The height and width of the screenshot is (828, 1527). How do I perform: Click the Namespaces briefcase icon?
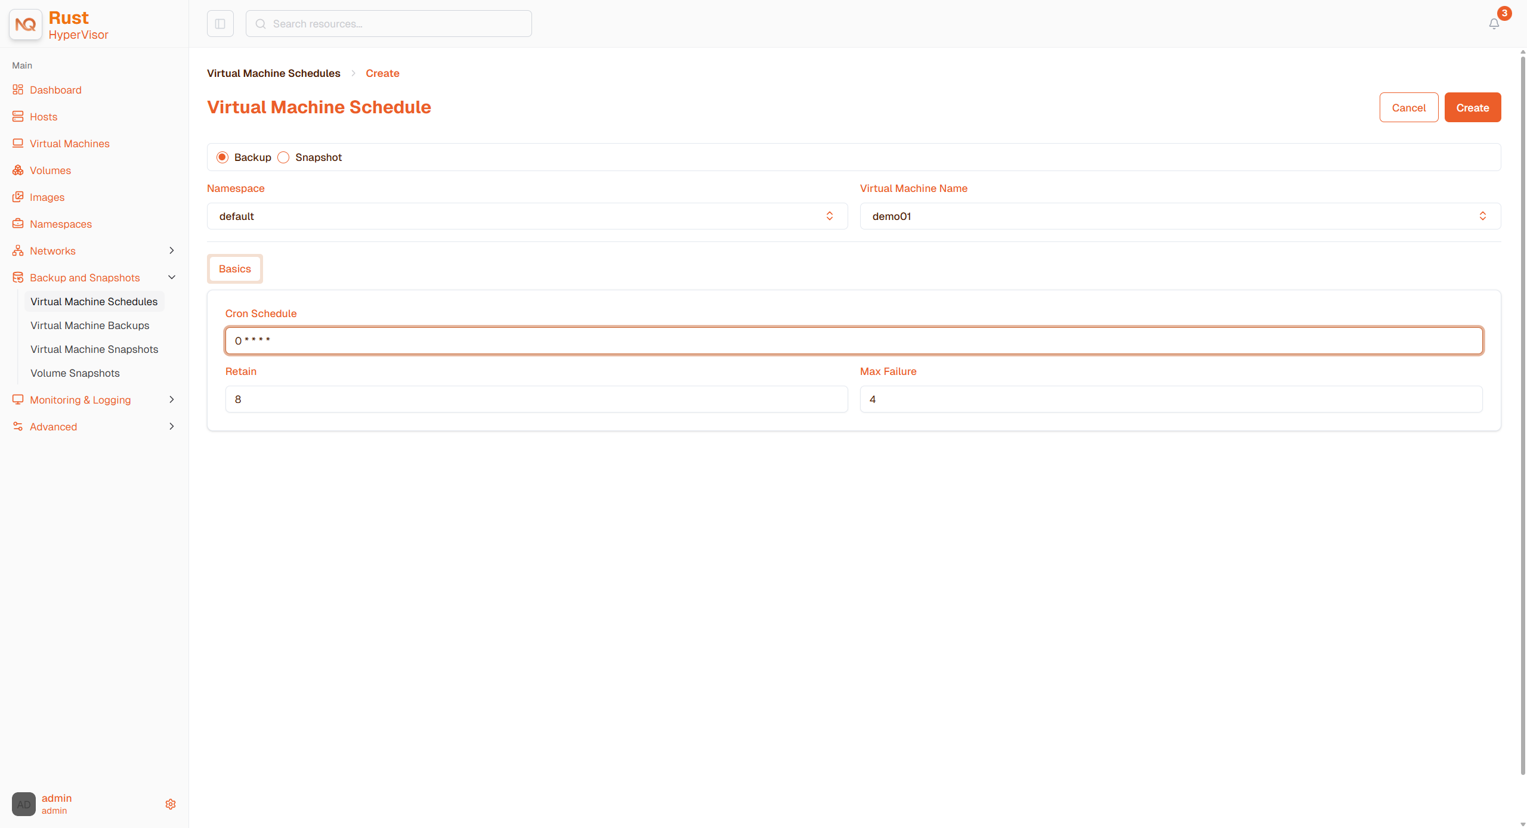click(x=18, y=224)
